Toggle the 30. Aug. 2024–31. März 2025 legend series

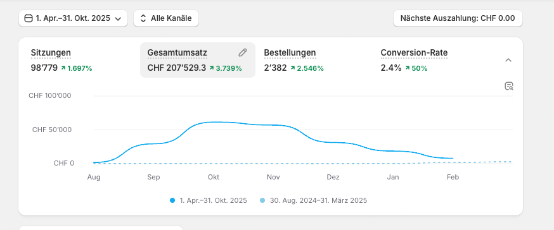pos(313,200)
